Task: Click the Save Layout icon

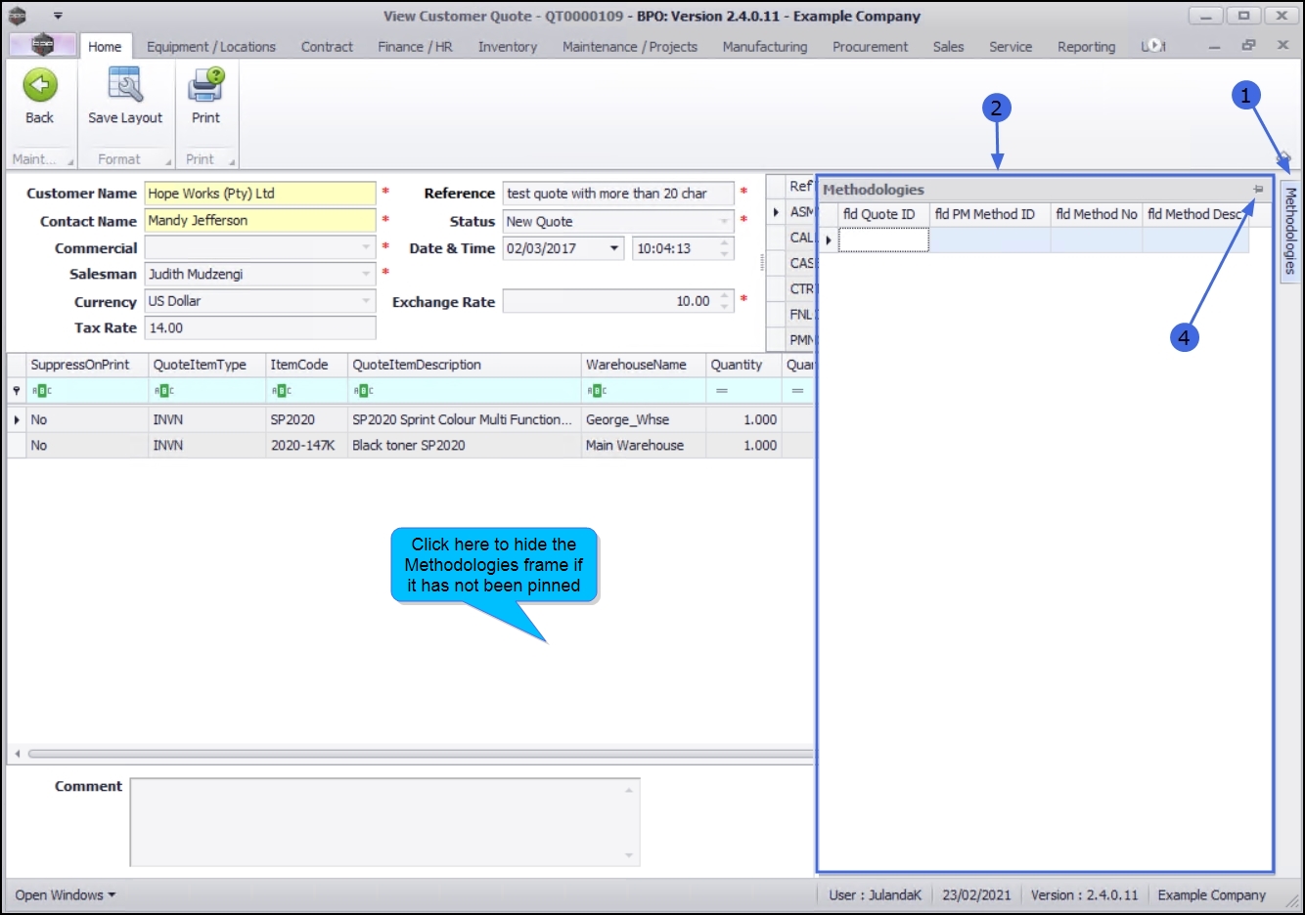Action: 125,85
